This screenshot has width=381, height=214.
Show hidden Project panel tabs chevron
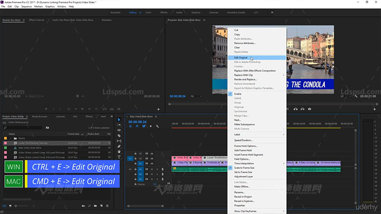pos(111,117)
